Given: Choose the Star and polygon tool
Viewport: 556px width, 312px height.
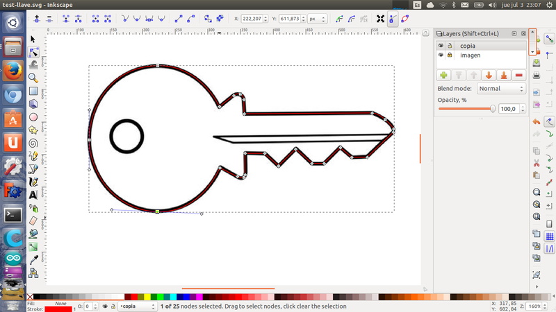Looking at the screenshot, I should click(x=33, y=130).
